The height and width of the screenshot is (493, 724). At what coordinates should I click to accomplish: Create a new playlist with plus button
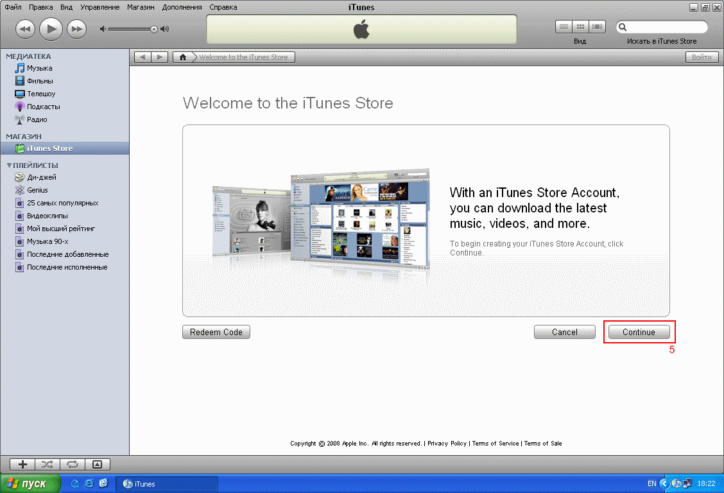click(x=22, y=464)
